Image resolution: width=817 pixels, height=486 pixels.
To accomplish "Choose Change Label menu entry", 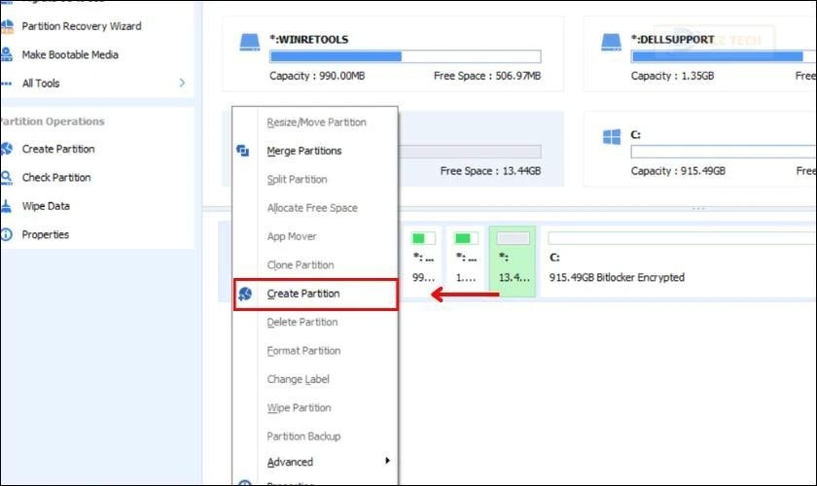I will tap(298, 379).
